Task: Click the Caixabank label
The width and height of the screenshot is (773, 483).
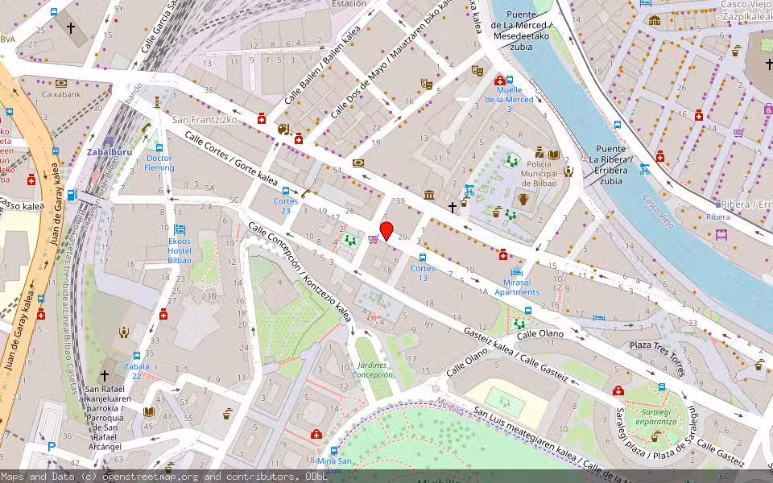Action: [61, 94]
